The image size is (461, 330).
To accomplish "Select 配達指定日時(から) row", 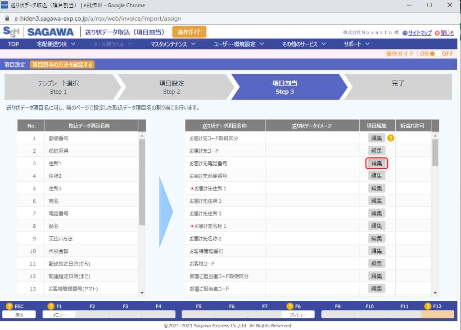I will 77,263.
